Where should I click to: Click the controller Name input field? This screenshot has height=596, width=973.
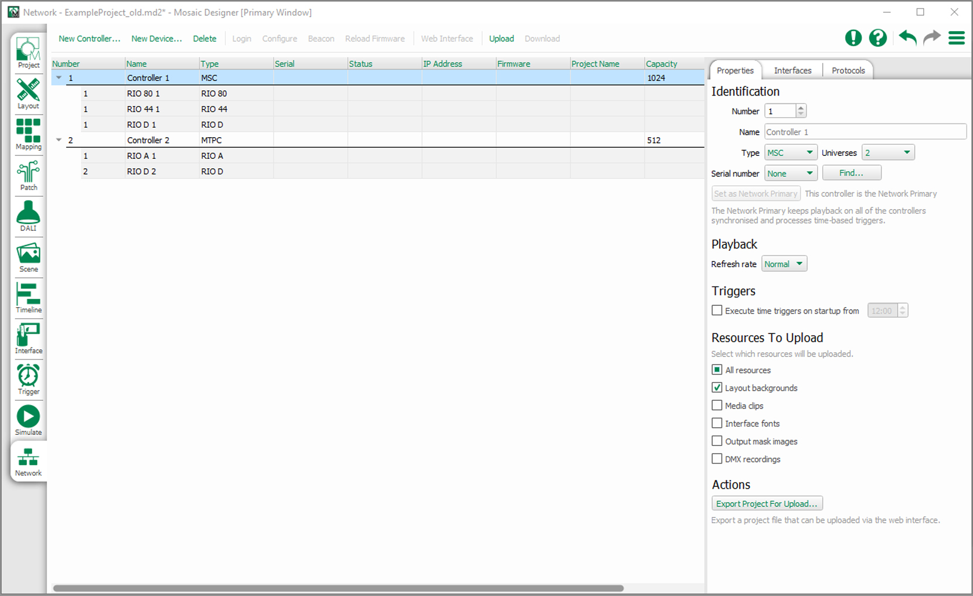coord(865,132)
